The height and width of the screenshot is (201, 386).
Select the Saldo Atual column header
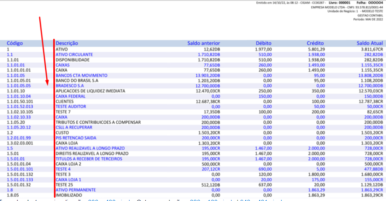point(370,43)
